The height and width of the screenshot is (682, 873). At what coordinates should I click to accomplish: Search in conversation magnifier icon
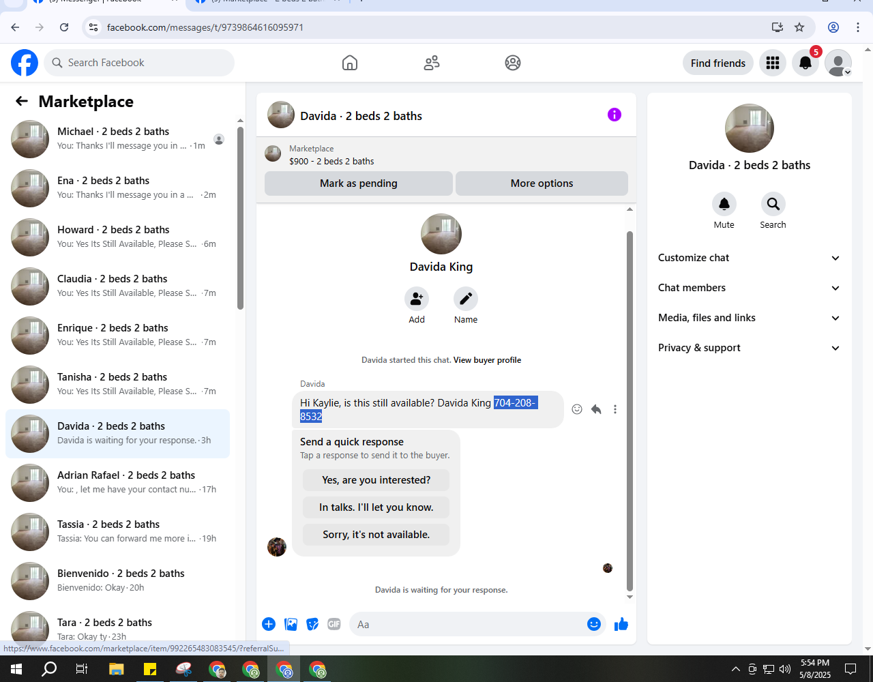[773, 204]
